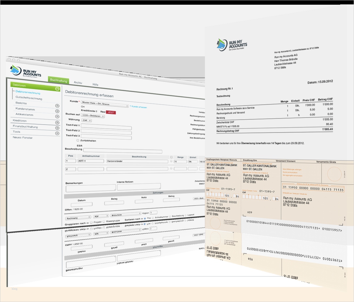The image size is (354, 302).
Task: Open Gutschriftsrechnung in the sidebar
Action: 29,98
